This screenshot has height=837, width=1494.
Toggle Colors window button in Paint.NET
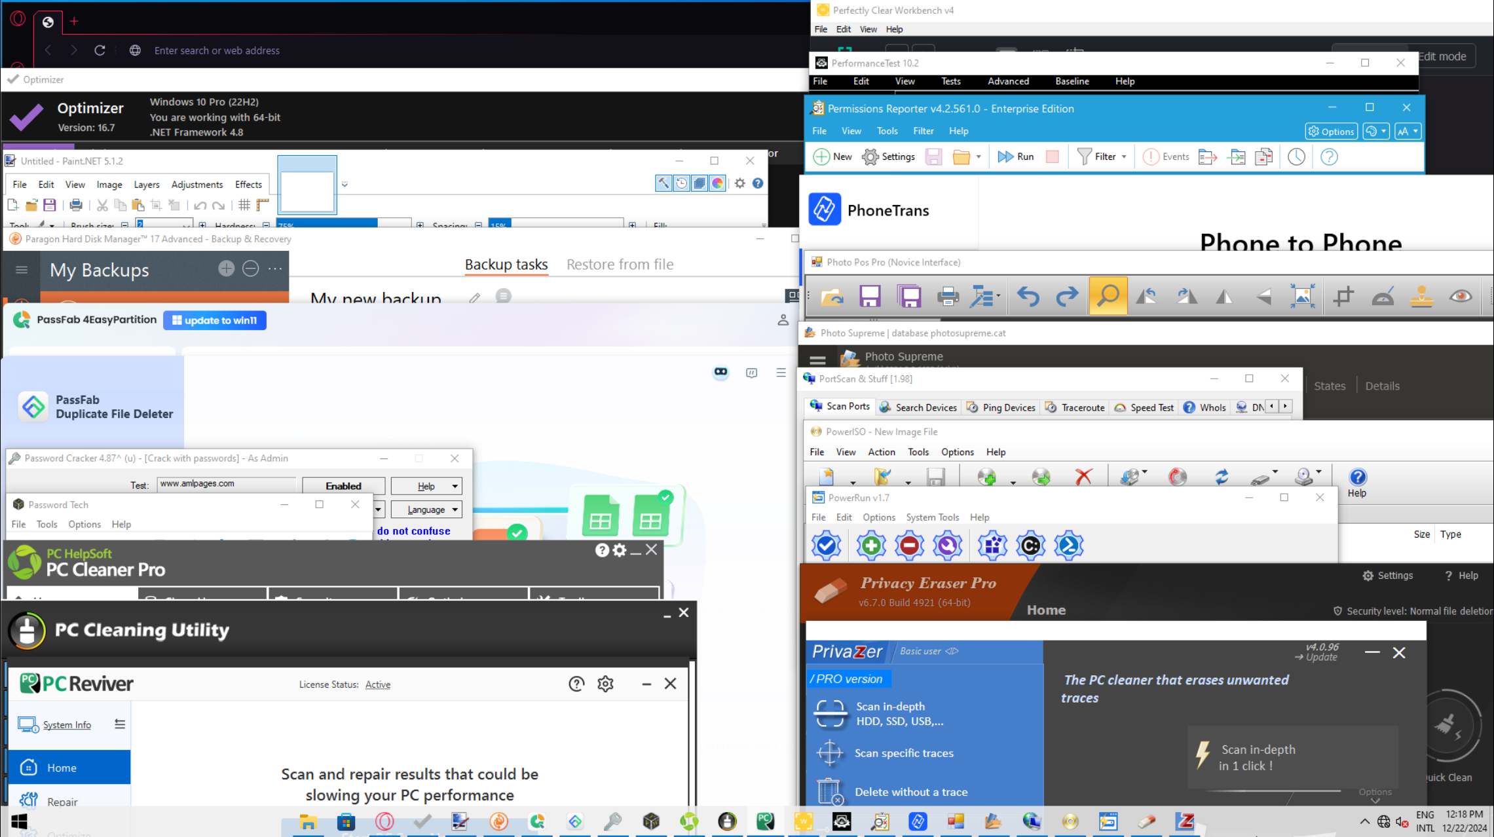(x=718, y=183)
